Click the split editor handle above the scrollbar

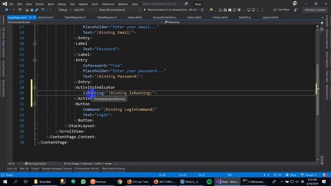(318, 26)
